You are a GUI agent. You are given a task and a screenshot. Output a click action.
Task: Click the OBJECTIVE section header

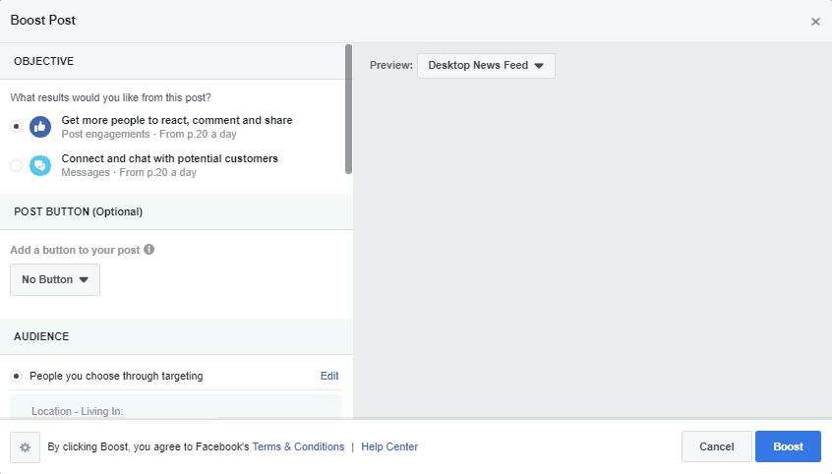tap(44, 61)
